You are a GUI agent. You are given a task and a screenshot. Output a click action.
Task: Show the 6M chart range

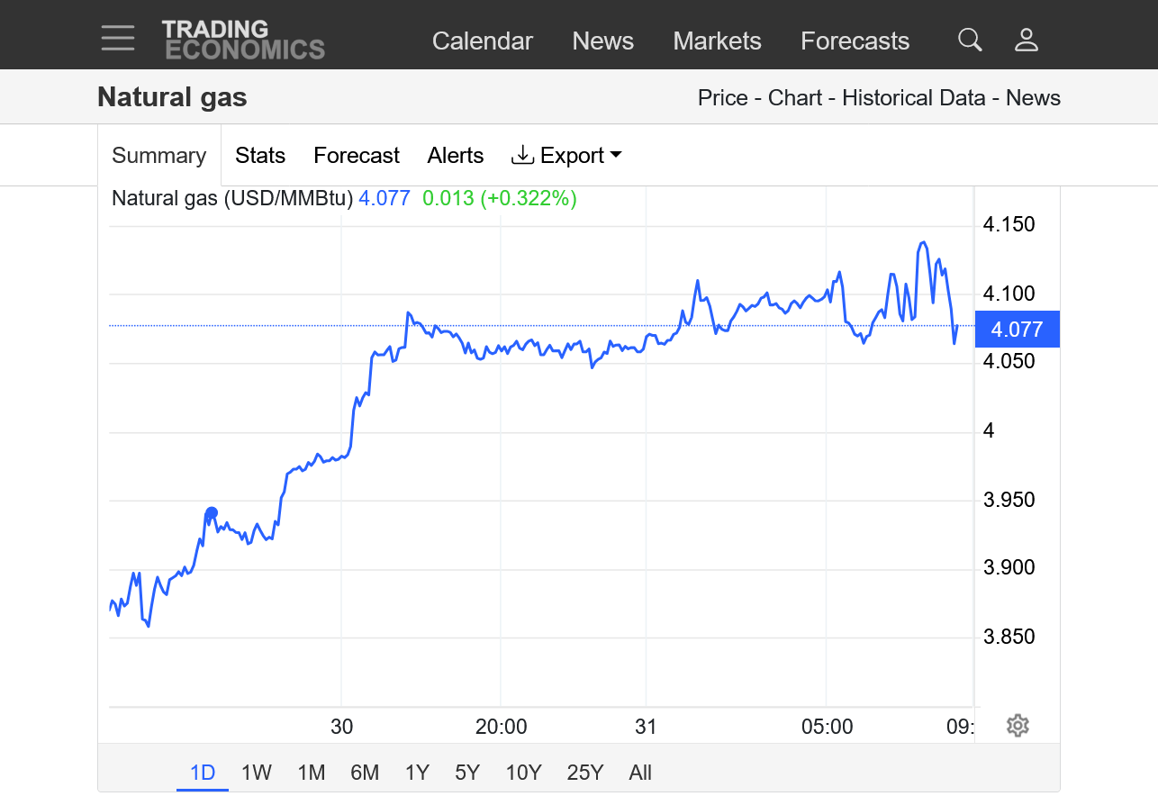pos(365,773)
